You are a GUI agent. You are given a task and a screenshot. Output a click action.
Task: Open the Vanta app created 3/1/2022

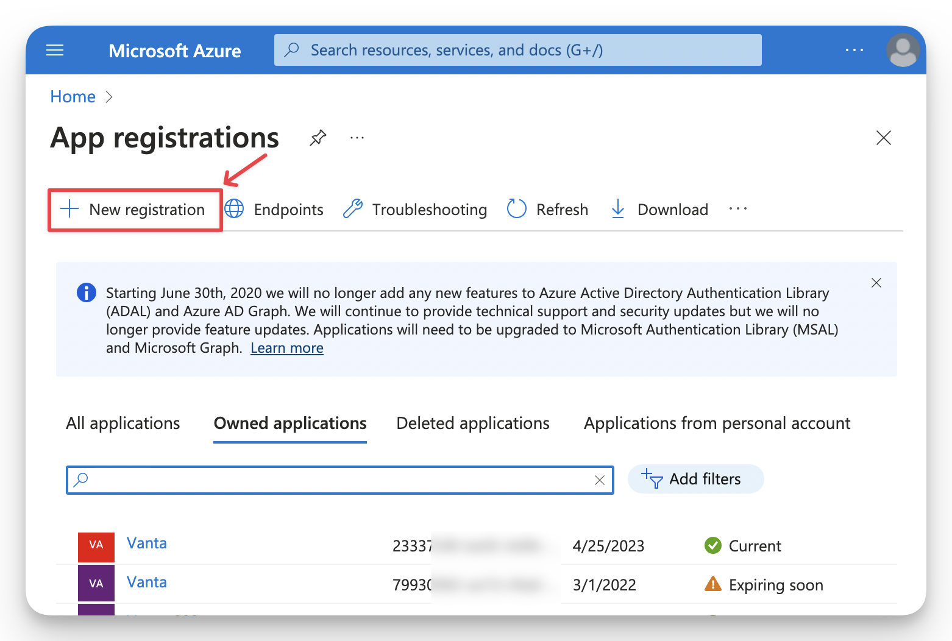(147, 583)
